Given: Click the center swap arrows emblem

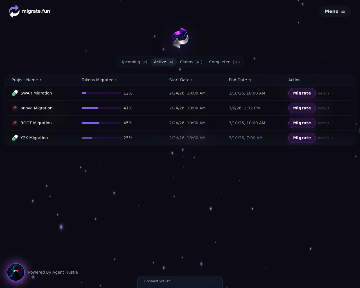Looking at the screenshot, I should click(180, 38).
